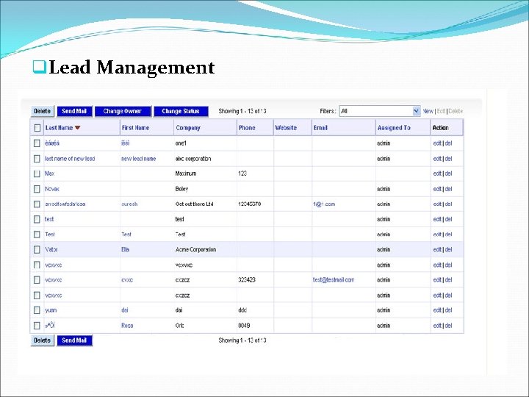This screenshot has height=397, width=529.
Task: Open the lead named Novak
Action: (x=52, y=189)
